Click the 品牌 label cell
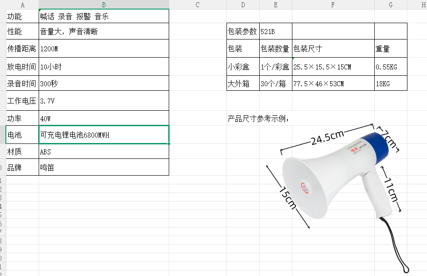Image resolution: width=427 pixels, height=276 pixels. click(x=22, y=167)
